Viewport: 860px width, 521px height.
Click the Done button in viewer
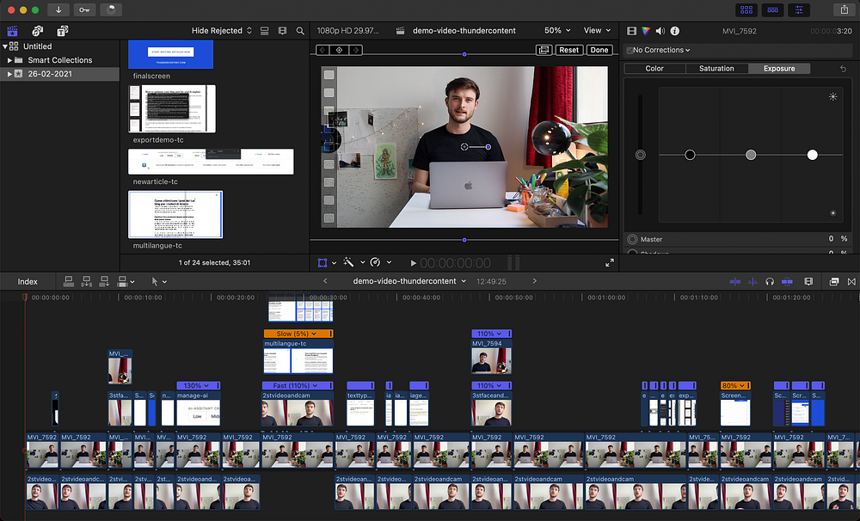point(599,50)
